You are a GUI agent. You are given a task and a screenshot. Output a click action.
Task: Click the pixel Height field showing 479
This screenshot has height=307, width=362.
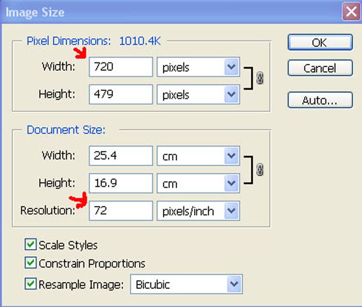point(121,94)
